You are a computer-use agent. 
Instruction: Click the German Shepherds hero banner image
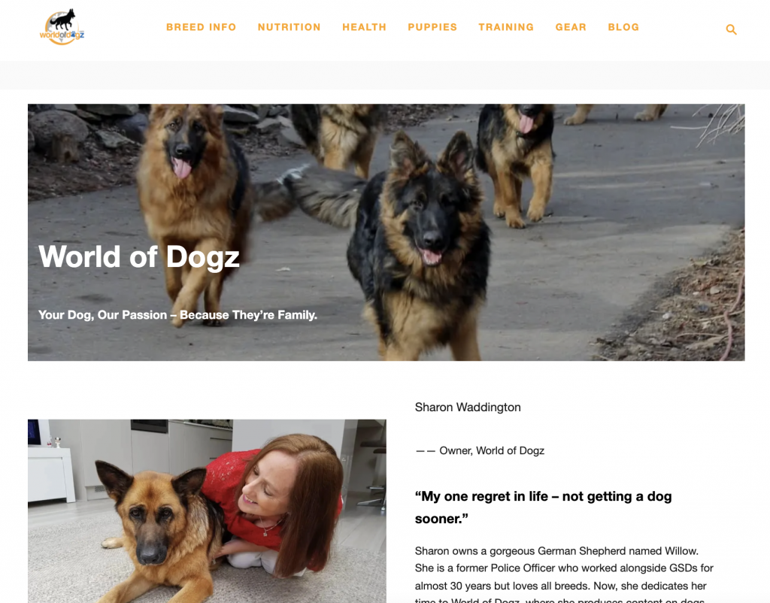click(x=386, y=232)
